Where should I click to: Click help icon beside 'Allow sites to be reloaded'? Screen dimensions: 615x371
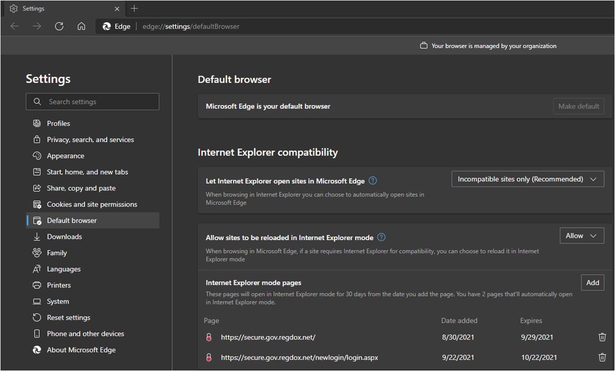point(381,237)
